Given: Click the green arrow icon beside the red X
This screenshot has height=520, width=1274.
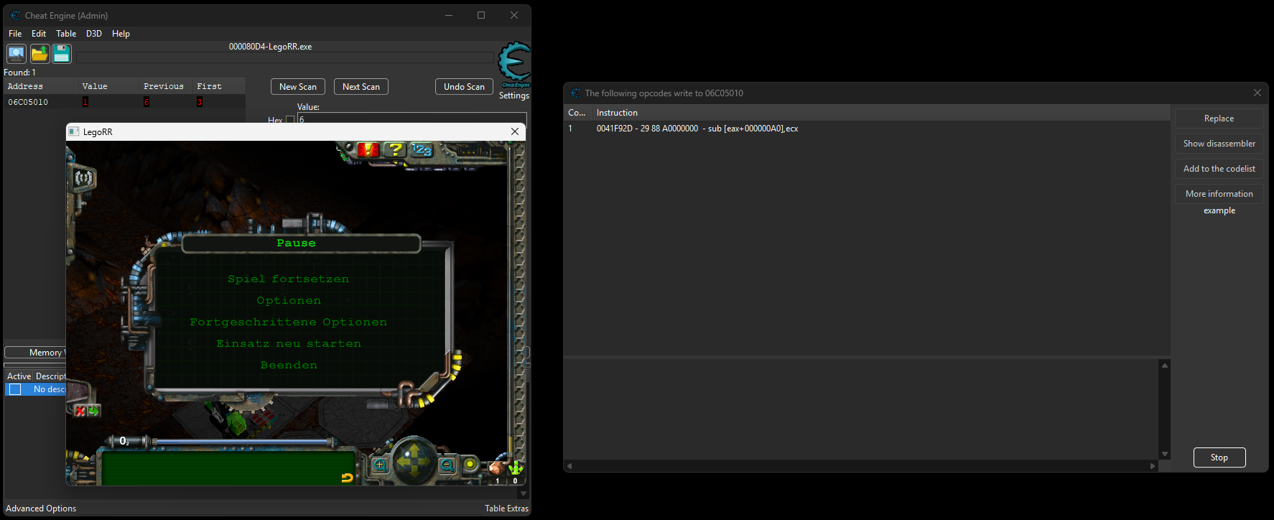Looking at the screenshot, I should [93, 411].
